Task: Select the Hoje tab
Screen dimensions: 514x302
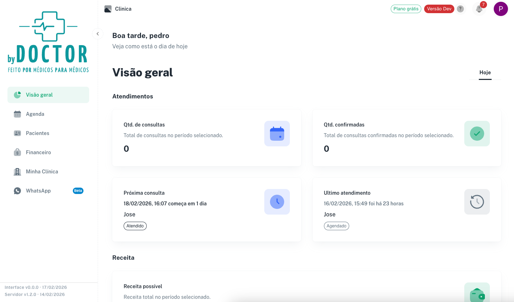Action: 485,72
